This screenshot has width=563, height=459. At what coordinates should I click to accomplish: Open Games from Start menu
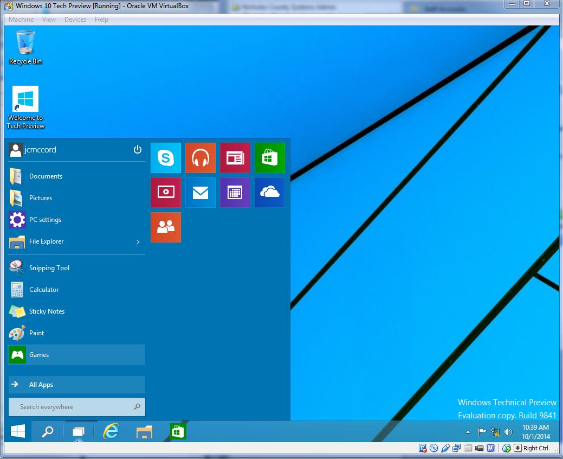76,355
